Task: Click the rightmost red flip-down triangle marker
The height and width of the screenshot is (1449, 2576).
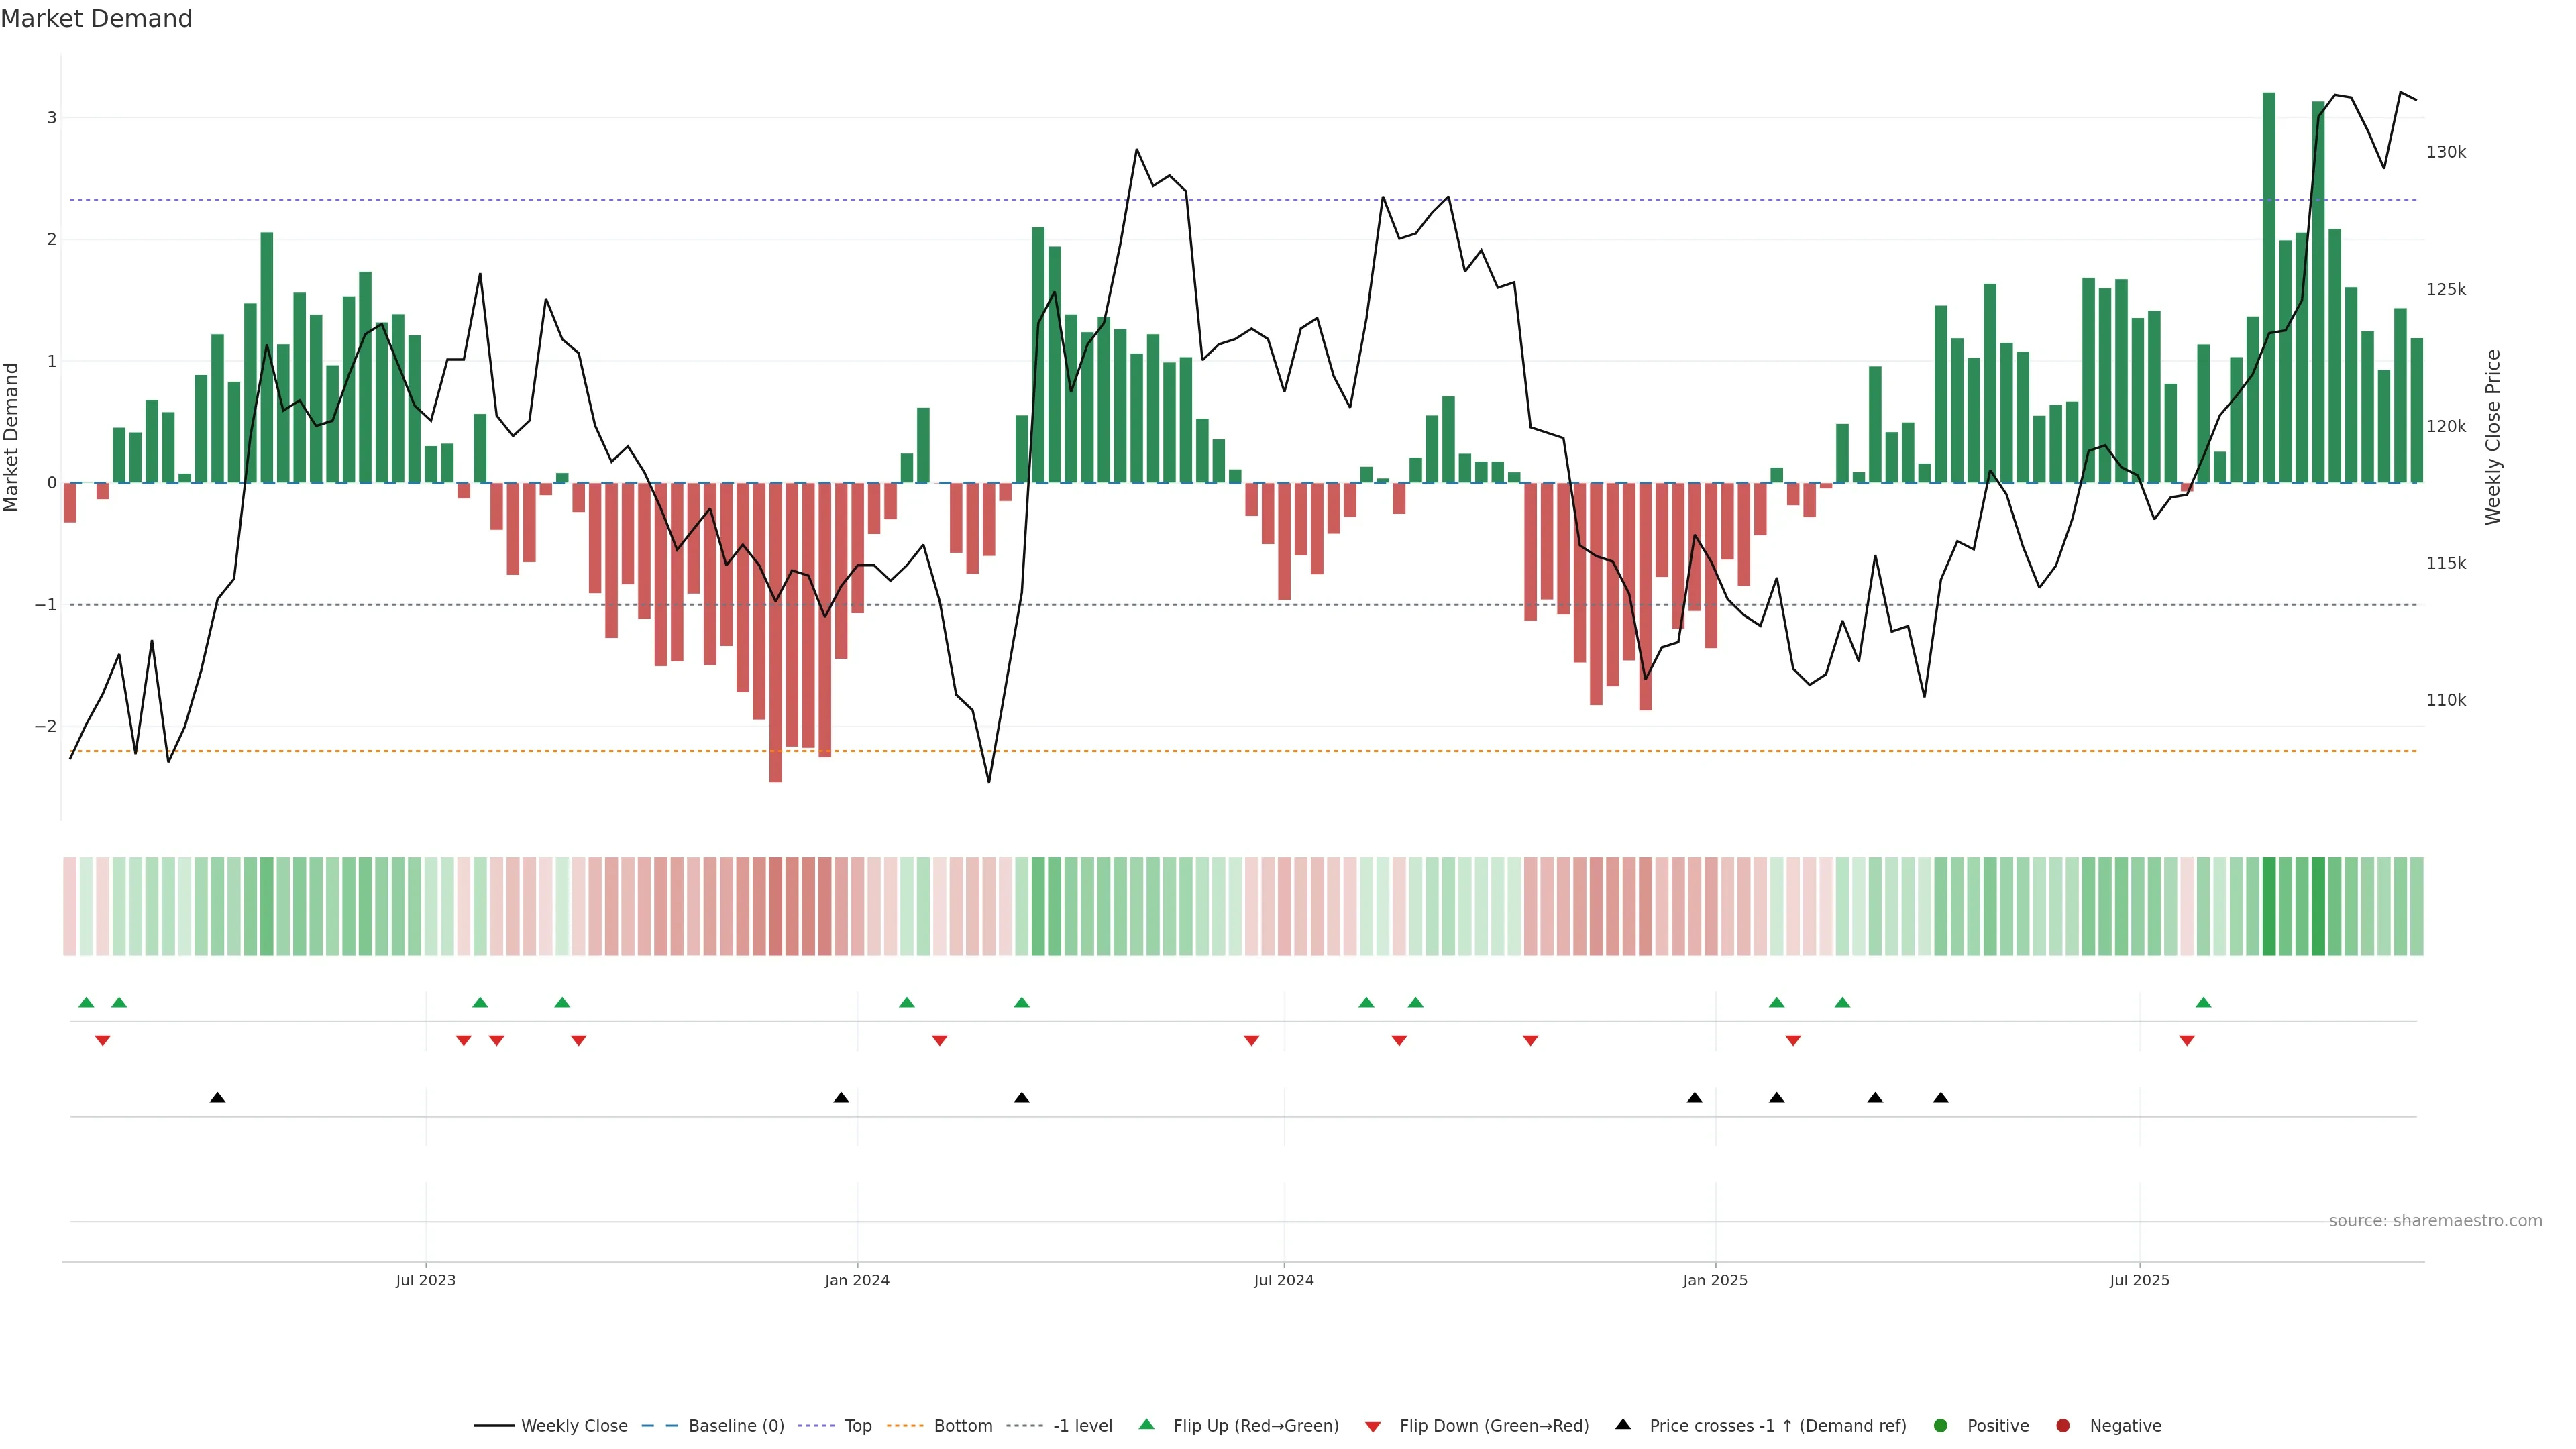Action: click(2187, 1041)
